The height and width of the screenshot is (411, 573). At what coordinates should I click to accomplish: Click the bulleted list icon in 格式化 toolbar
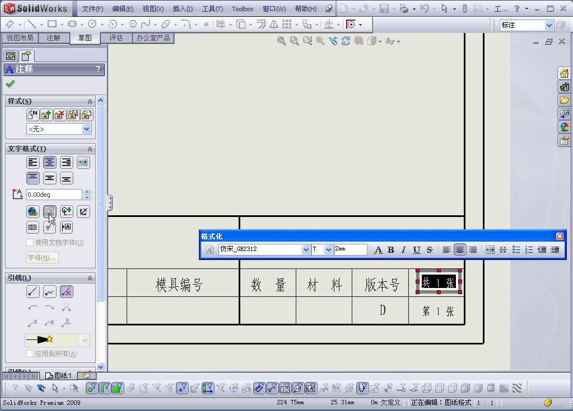[x=516, y=250]
